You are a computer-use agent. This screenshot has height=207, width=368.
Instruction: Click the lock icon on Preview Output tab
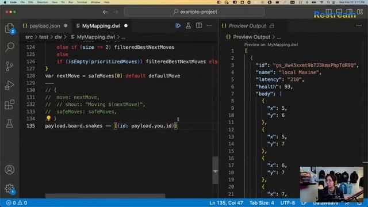272,25
